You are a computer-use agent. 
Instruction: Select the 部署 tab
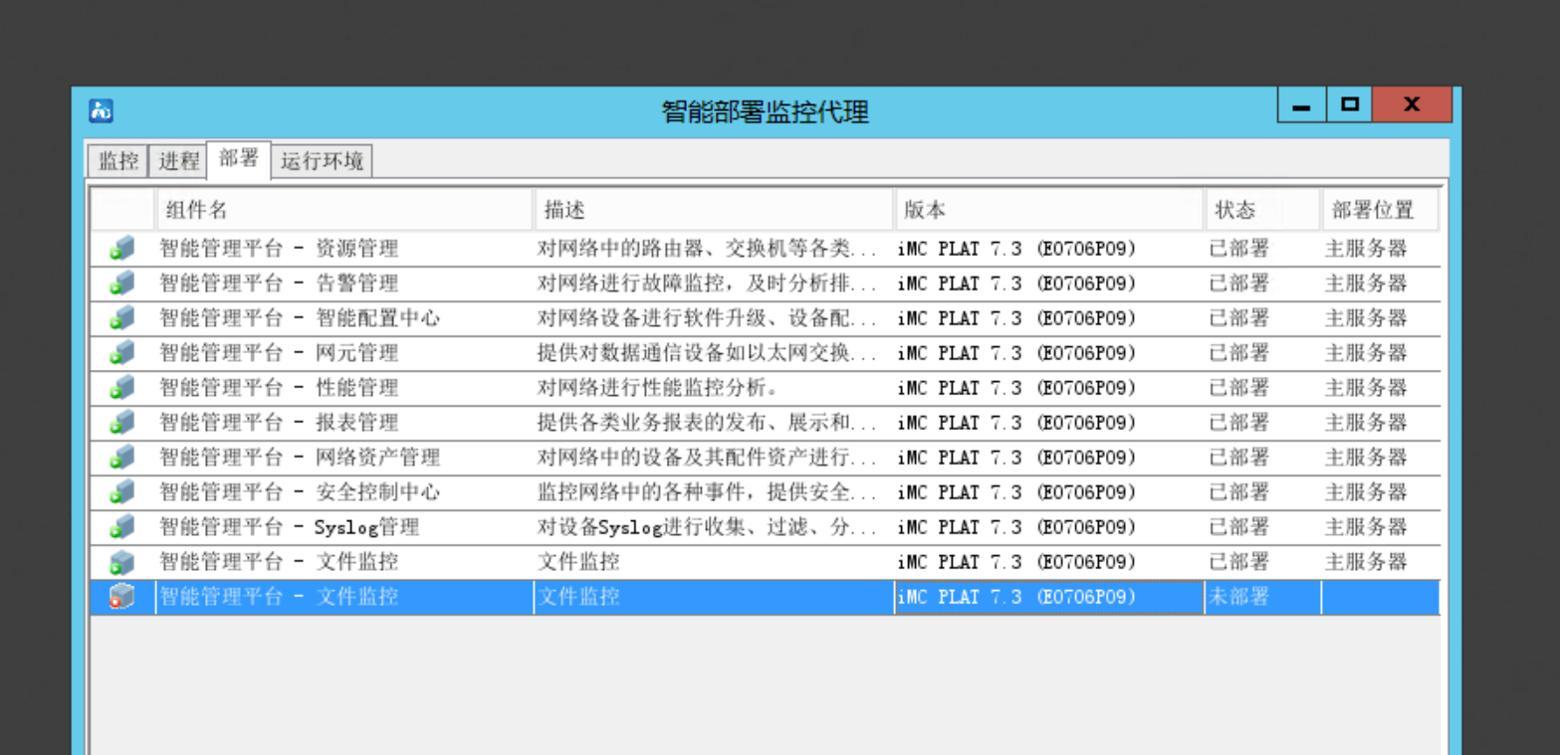tap(239, 159)
